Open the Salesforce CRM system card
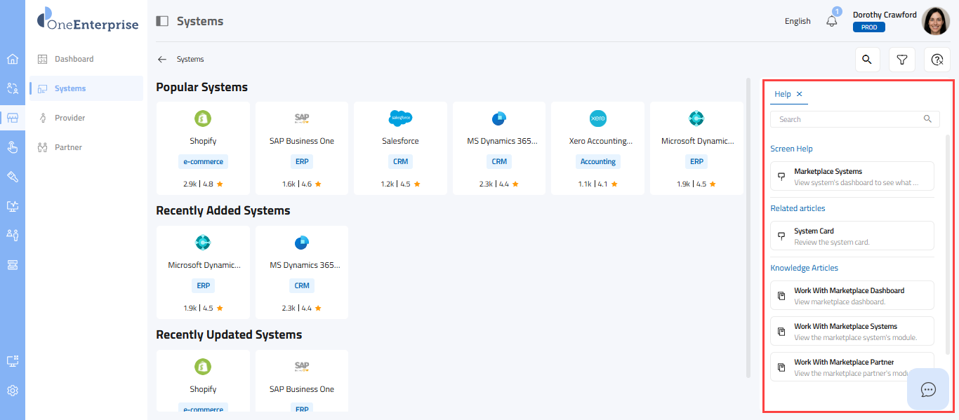Image resolution: width=959 pixels, height=420 pixels. pyautogui.click(x=400, y=148)
